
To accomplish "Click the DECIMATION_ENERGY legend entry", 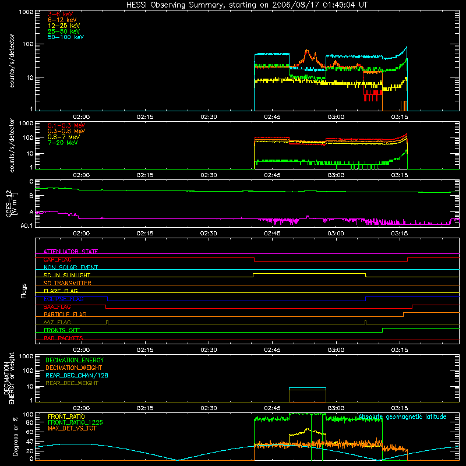I will (75, 360).
